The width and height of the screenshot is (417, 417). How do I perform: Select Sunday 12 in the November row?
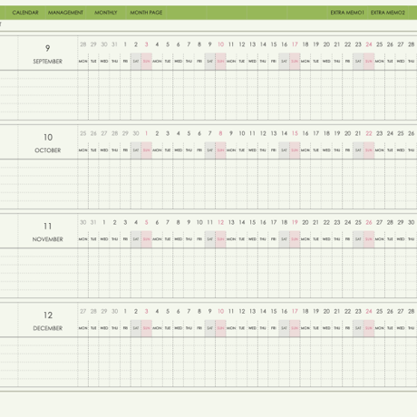[x=220, y=222]
